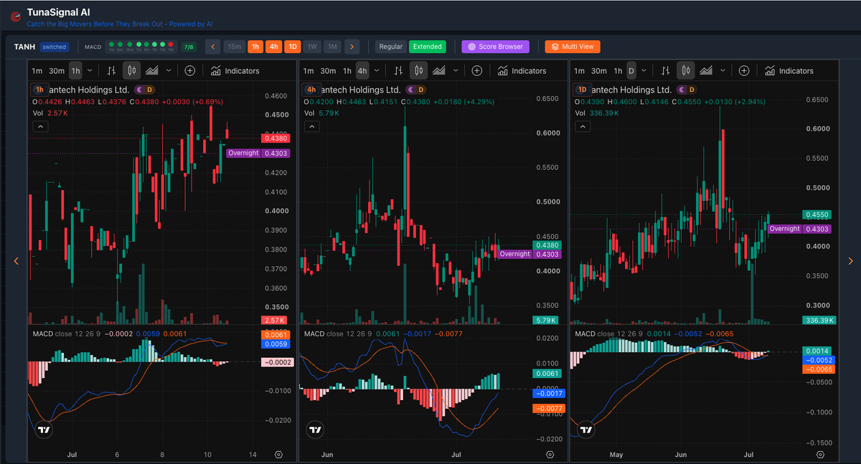Image resolution: width=861 pixels, height=464 pixels.
Task: Toggle the 1h timeframe in the top bar
Action: pyautogui.click(x=255, y=47)
